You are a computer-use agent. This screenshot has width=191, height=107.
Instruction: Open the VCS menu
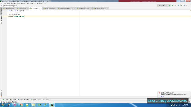(35, 3)
